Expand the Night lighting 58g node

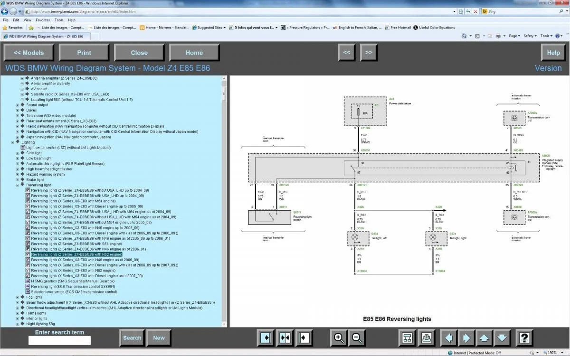point(18,324)
